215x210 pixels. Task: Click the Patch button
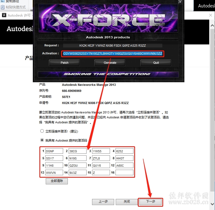click(64, 63)
